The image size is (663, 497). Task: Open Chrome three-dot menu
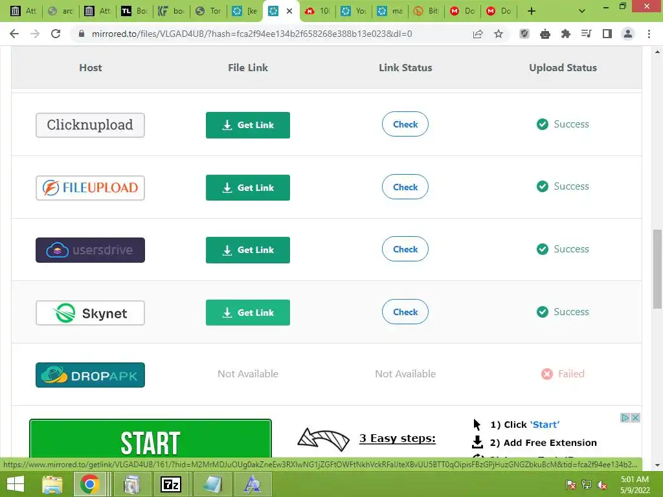point(649,34)
